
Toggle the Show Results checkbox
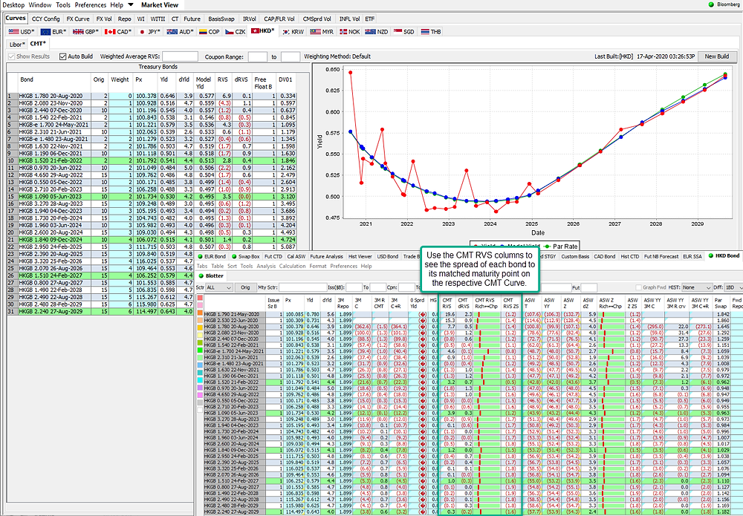11,56
